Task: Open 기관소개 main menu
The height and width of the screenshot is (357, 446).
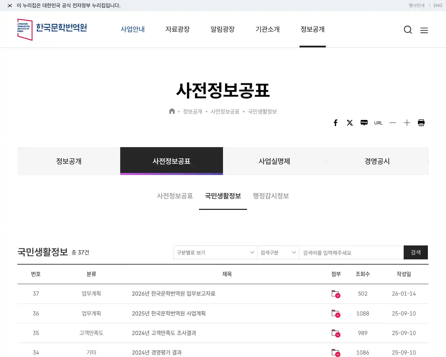Action: coord(268,29)
